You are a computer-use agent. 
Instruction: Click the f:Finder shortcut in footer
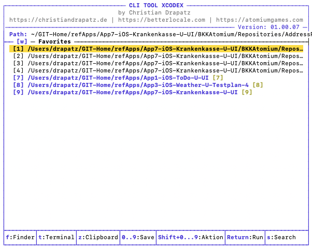point(20,237)
